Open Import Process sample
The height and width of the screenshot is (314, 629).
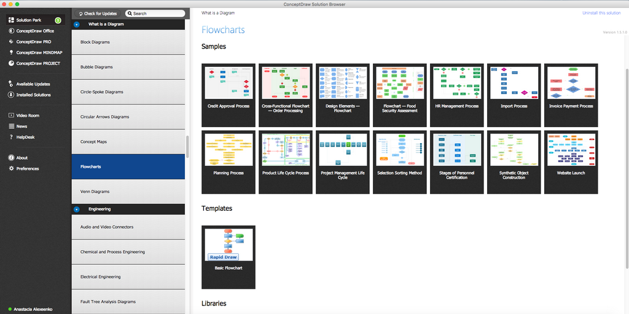tap(514, 95)
